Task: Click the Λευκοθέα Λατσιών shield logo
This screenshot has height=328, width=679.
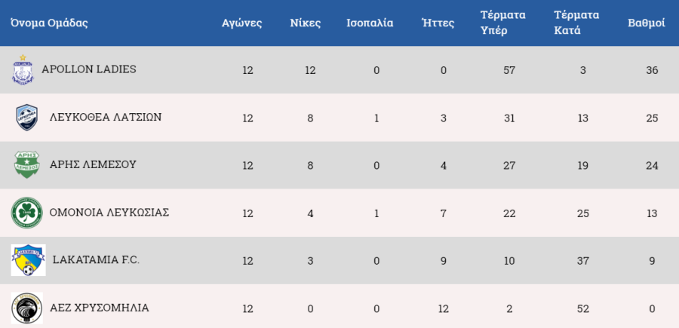Action: click(x=27, y=118)
